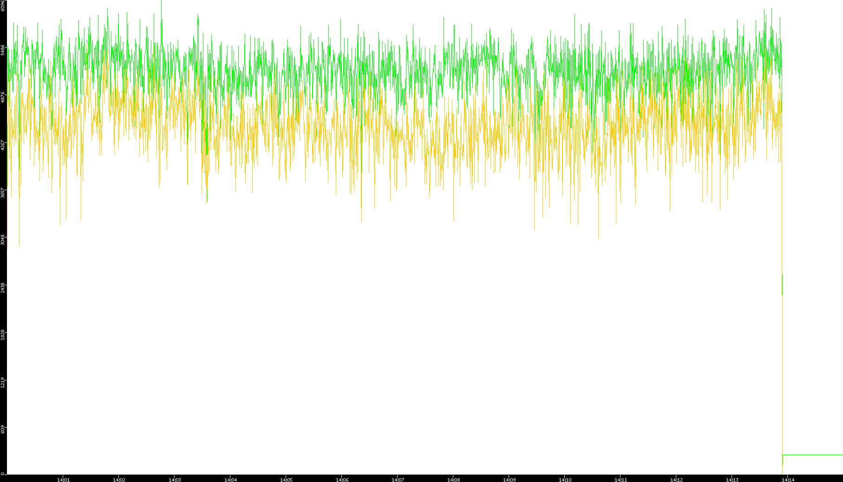The image size is (843, 482).
Task: Click the 14:01 time axis label
Action: coord(63,480)
